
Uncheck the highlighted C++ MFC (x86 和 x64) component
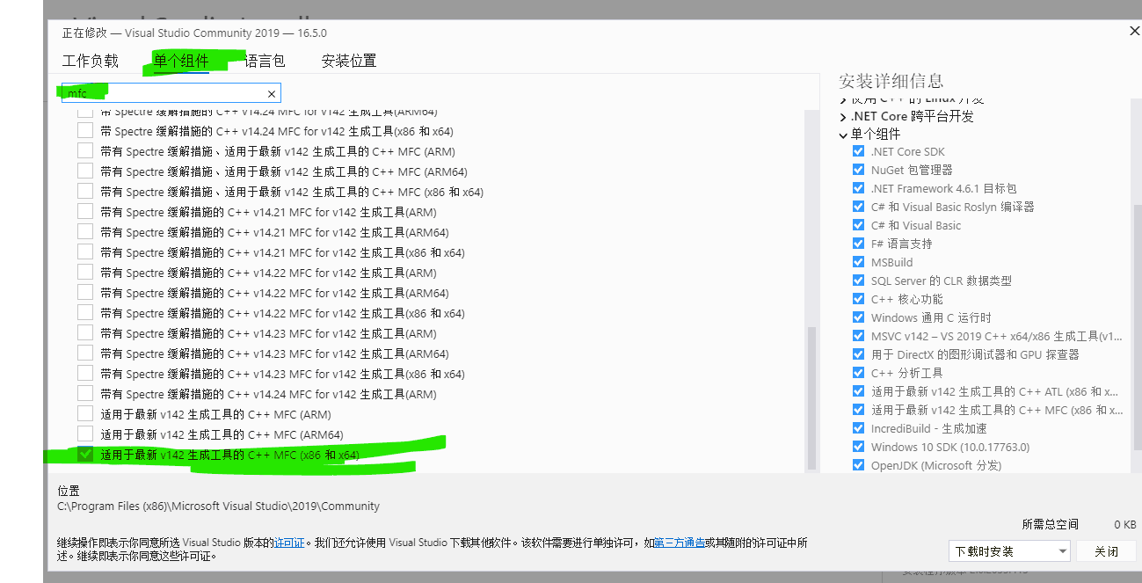tap(85, 455)
